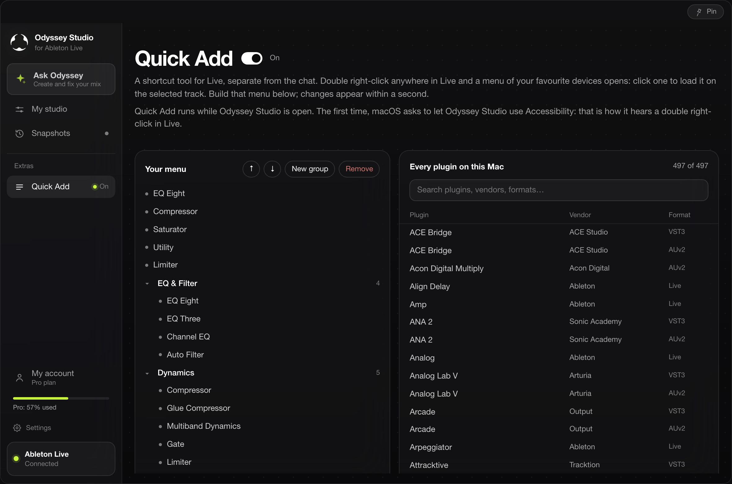This screenshot has width=732, height=484.
Task: Click the list icon beside Quick Add in sidebar
Action: [x=20, y=187]
